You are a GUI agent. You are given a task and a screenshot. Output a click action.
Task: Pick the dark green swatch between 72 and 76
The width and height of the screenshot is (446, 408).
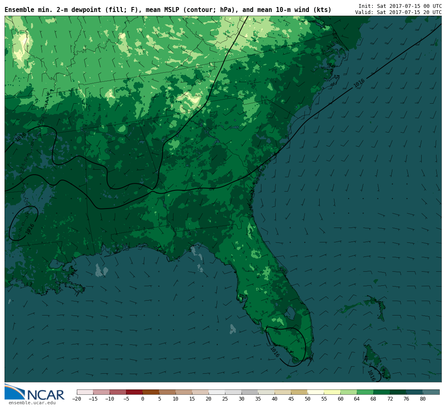point(399,392)
